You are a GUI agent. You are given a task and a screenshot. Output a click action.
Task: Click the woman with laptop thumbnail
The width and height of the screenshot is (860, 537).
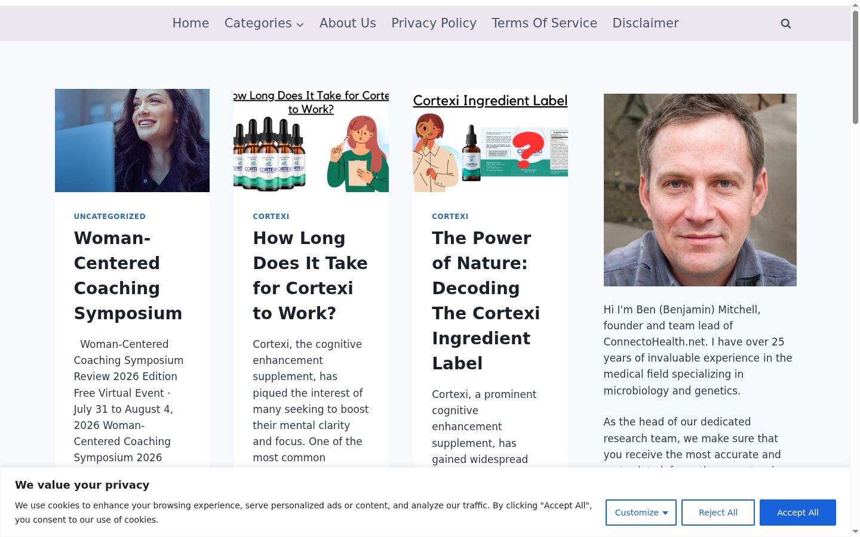tap(132, 141)
